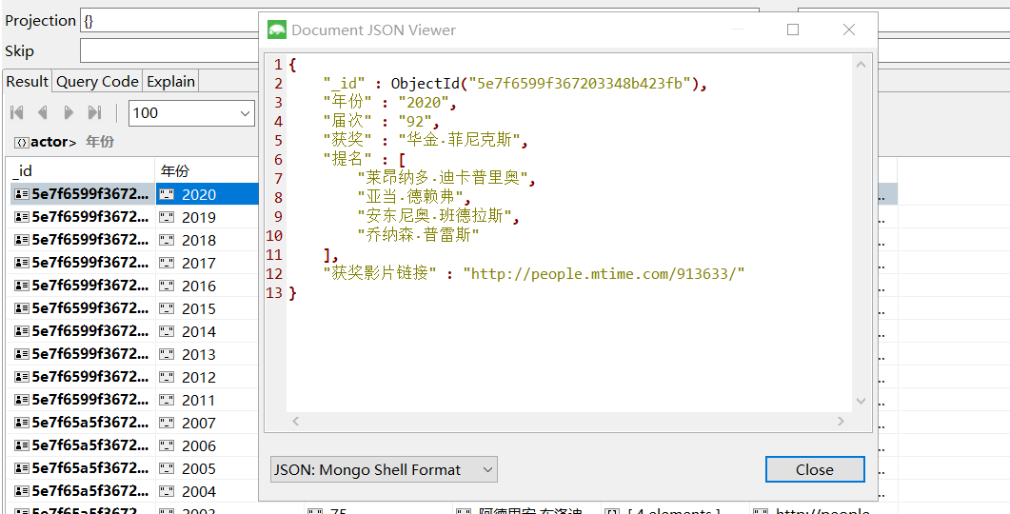Select the row with year 2007
1010x514 pixels.
click(134, 424)
